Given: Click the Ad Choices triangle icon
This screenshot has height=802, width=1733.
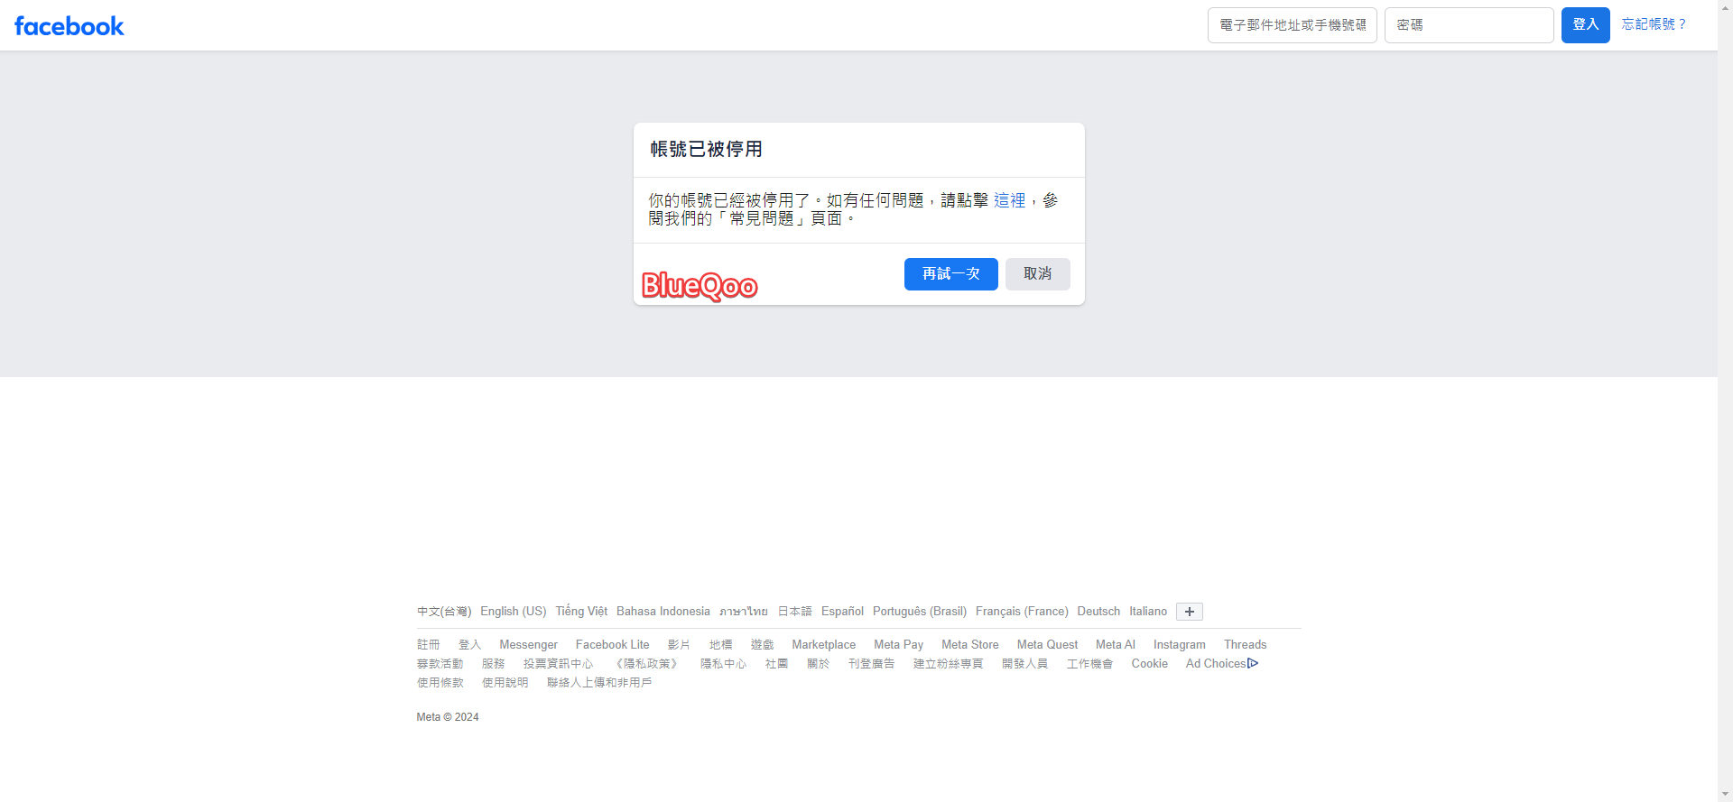Looking at the screenshot, I should 1253,664.
